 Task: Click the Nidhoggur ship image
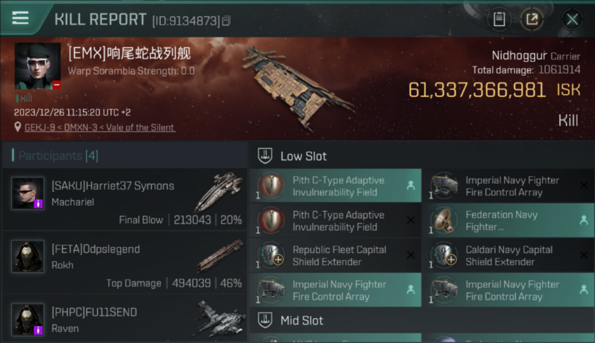pos(297,88)
